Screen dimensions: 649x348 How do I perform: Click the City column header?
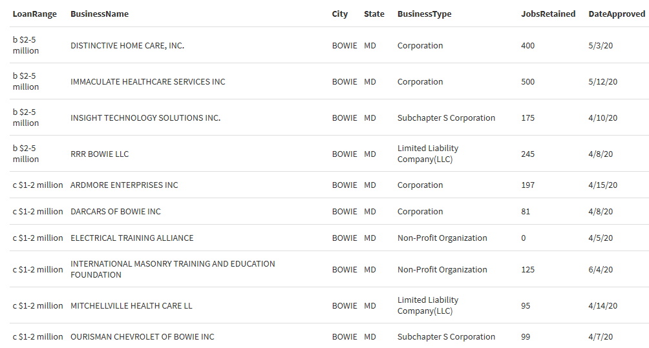[x=340, y=14]
